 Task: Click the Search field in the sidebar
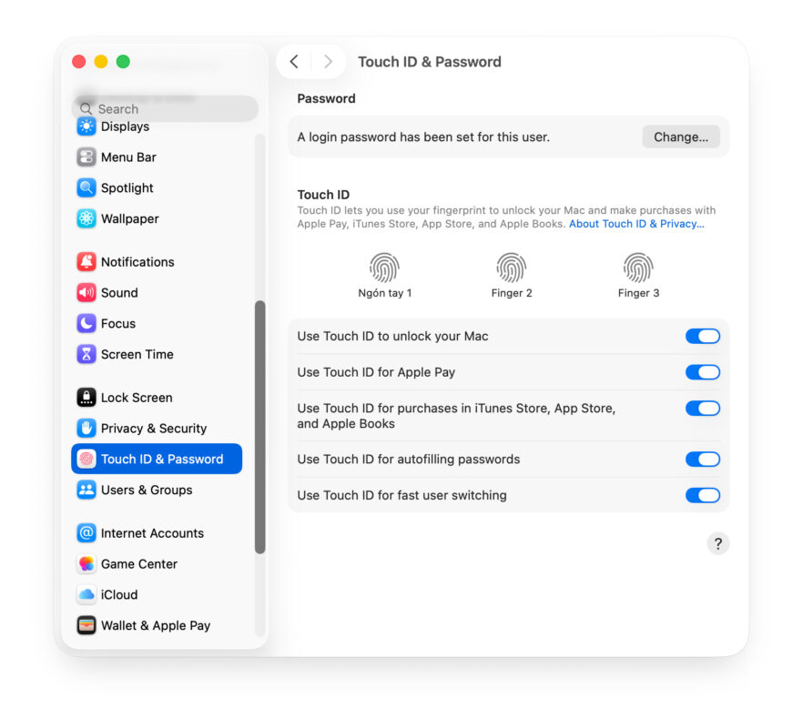point(164,108)
